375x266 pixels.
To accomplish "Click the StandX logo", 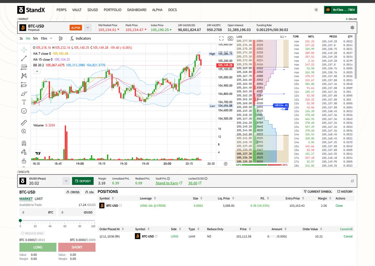I will click(31, 10).
